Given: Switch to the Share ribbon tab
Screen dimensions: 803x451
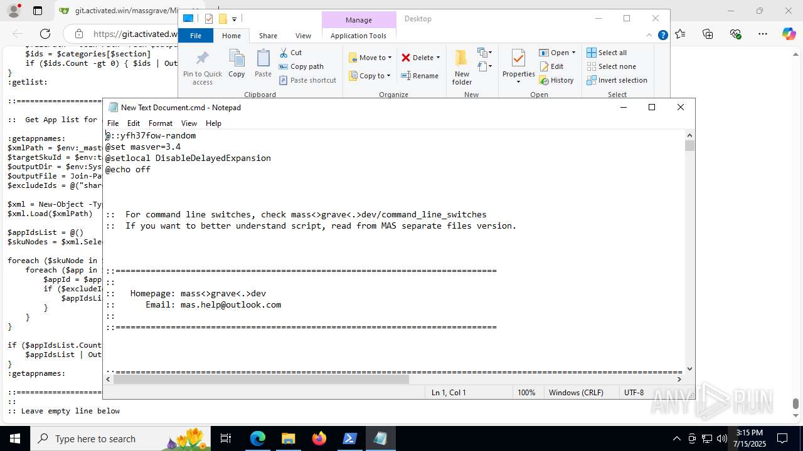Looking at the screenshot, I should click(268, 36).
